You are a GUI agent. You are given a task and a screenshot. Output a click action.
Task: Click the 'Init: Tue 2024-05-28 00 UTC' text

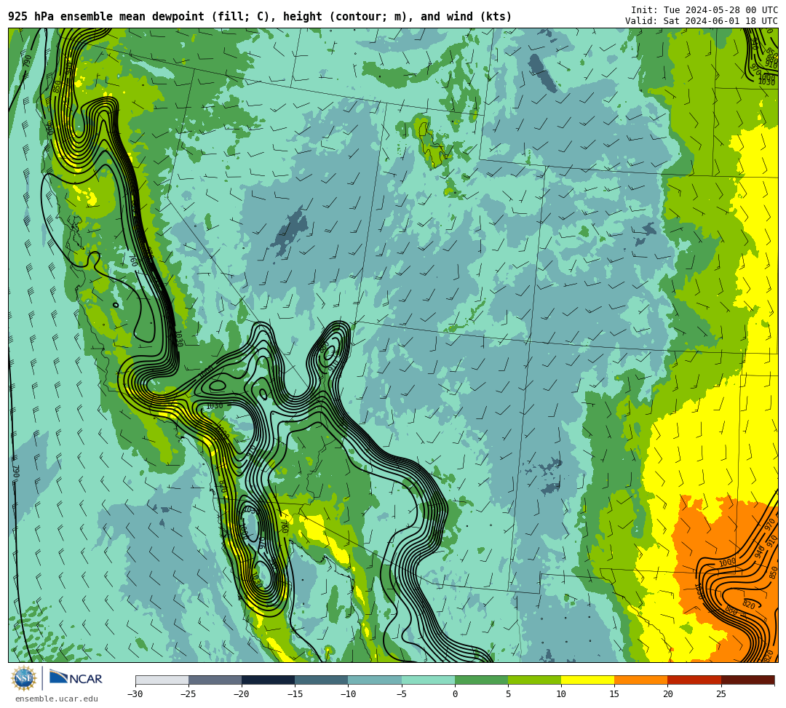tap(704, 10)
